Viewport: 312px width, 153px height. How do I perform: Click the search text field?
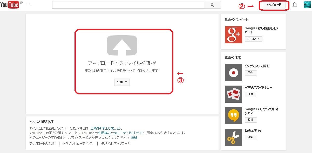128,5
